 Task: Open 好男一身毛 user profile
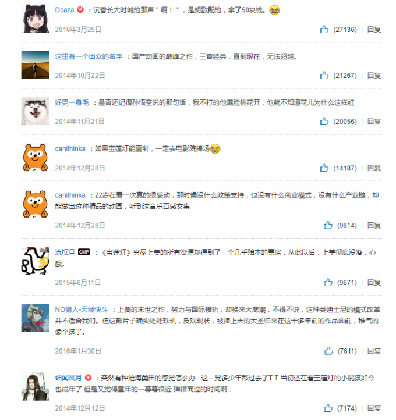72,102
